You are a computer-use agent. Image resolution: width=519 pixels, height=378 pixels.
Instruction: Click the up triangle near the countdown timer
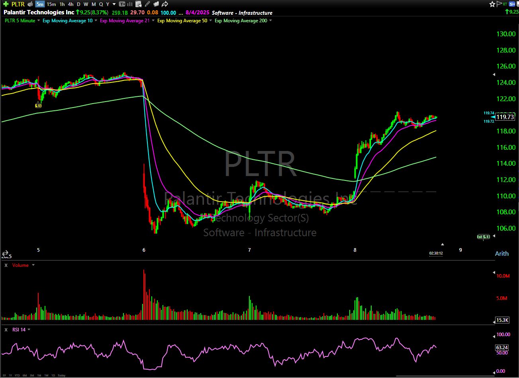coord(442,244)
